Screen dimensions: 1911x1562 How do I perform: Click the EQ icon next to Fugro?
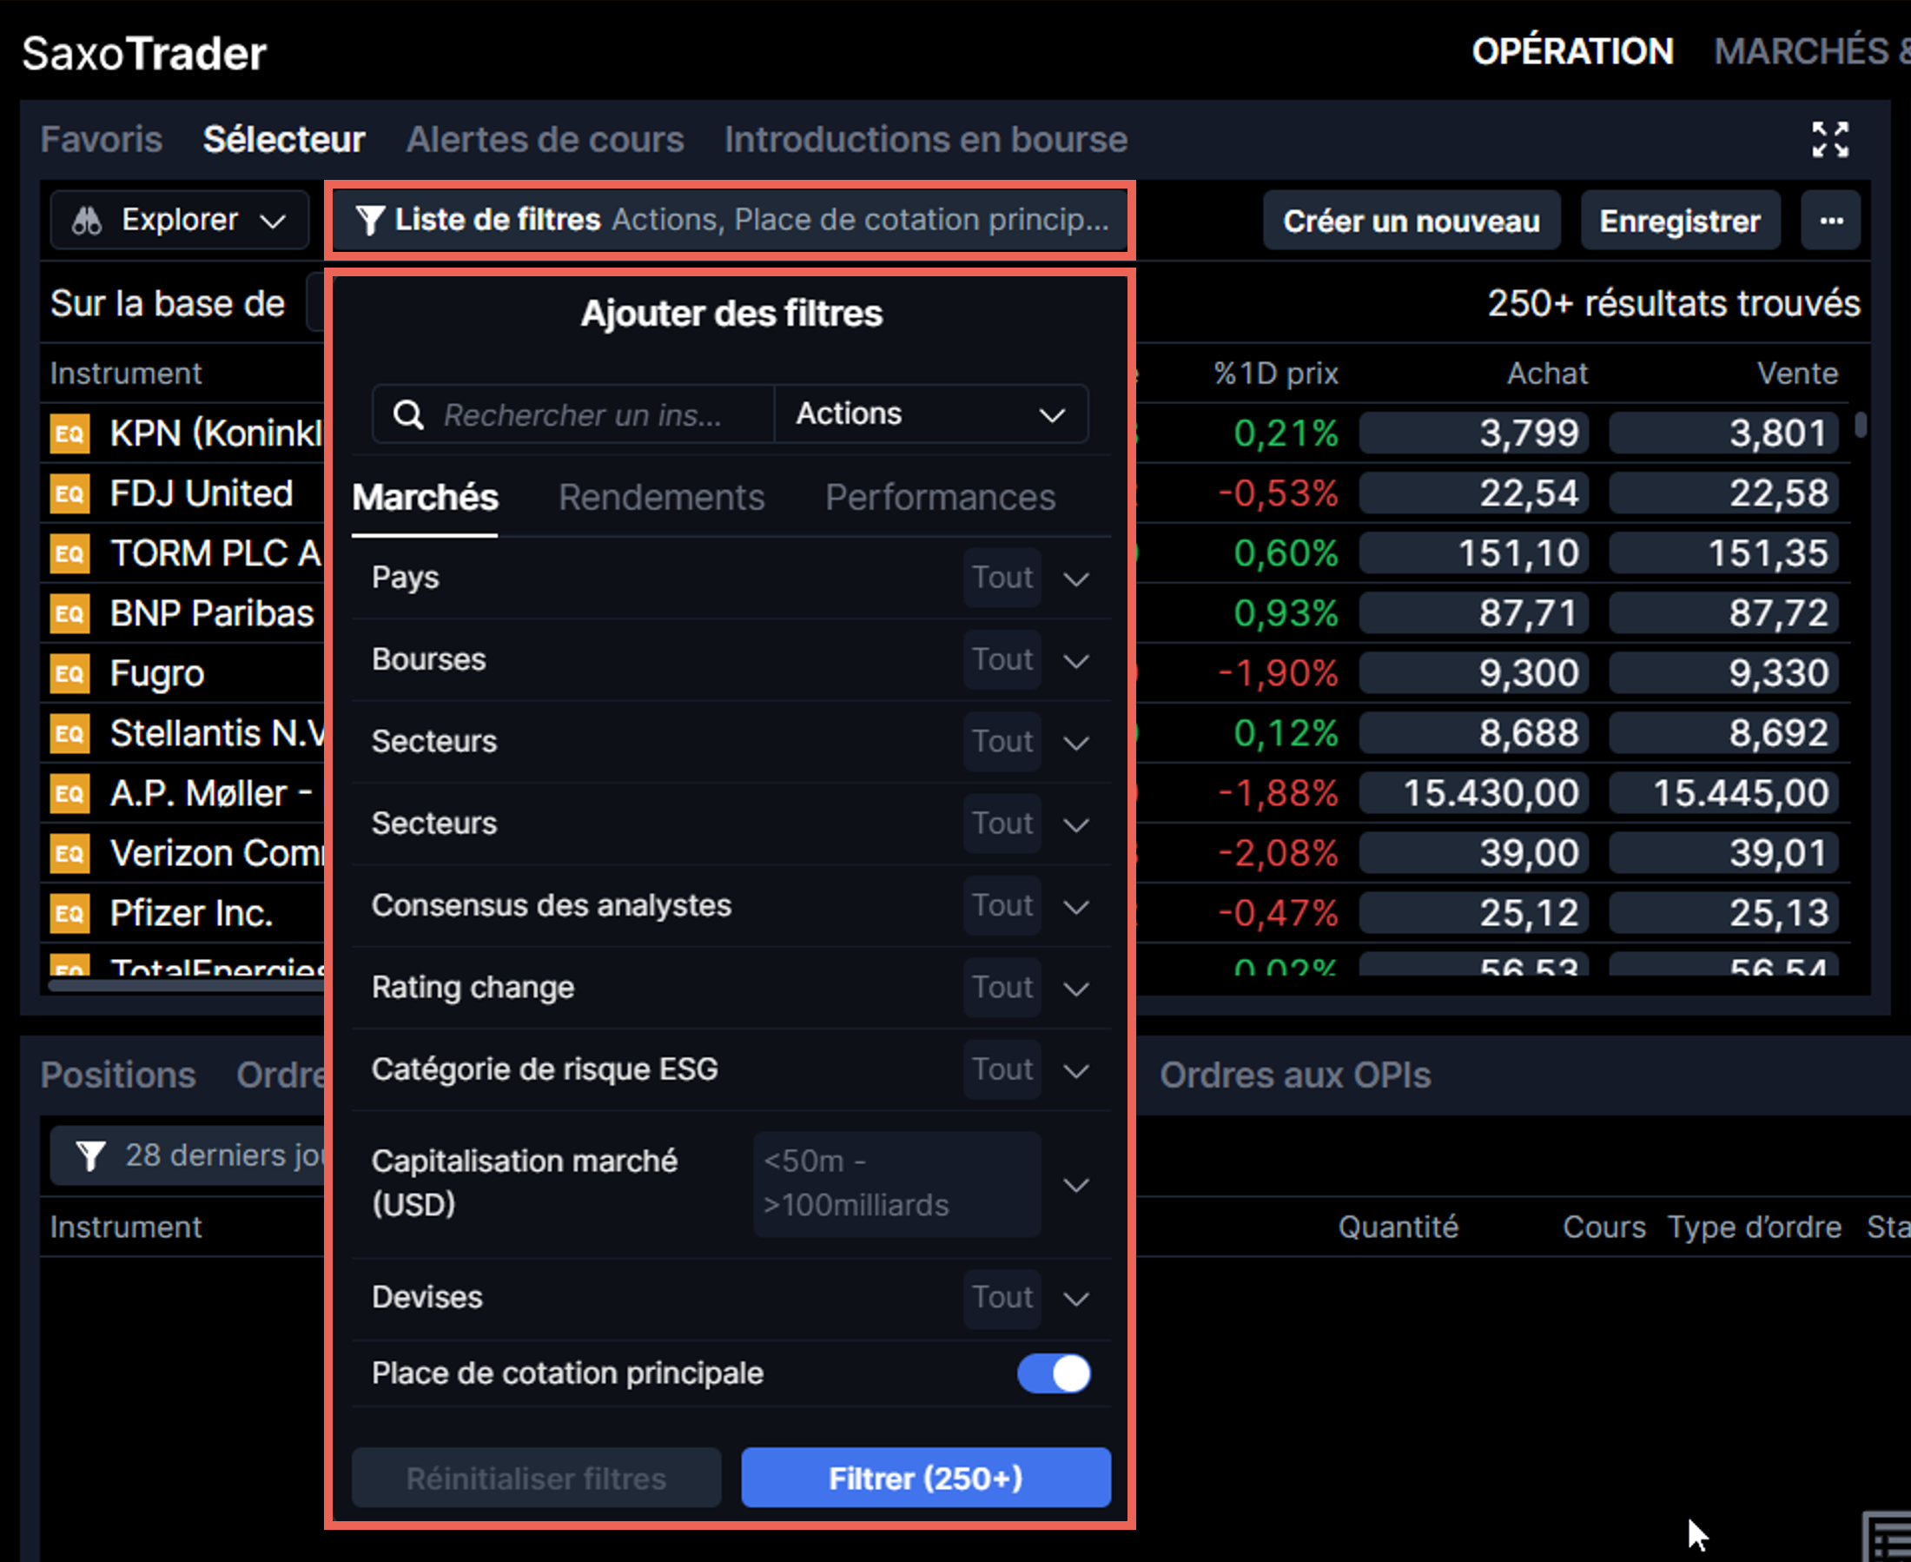click(x=69, y=673)
